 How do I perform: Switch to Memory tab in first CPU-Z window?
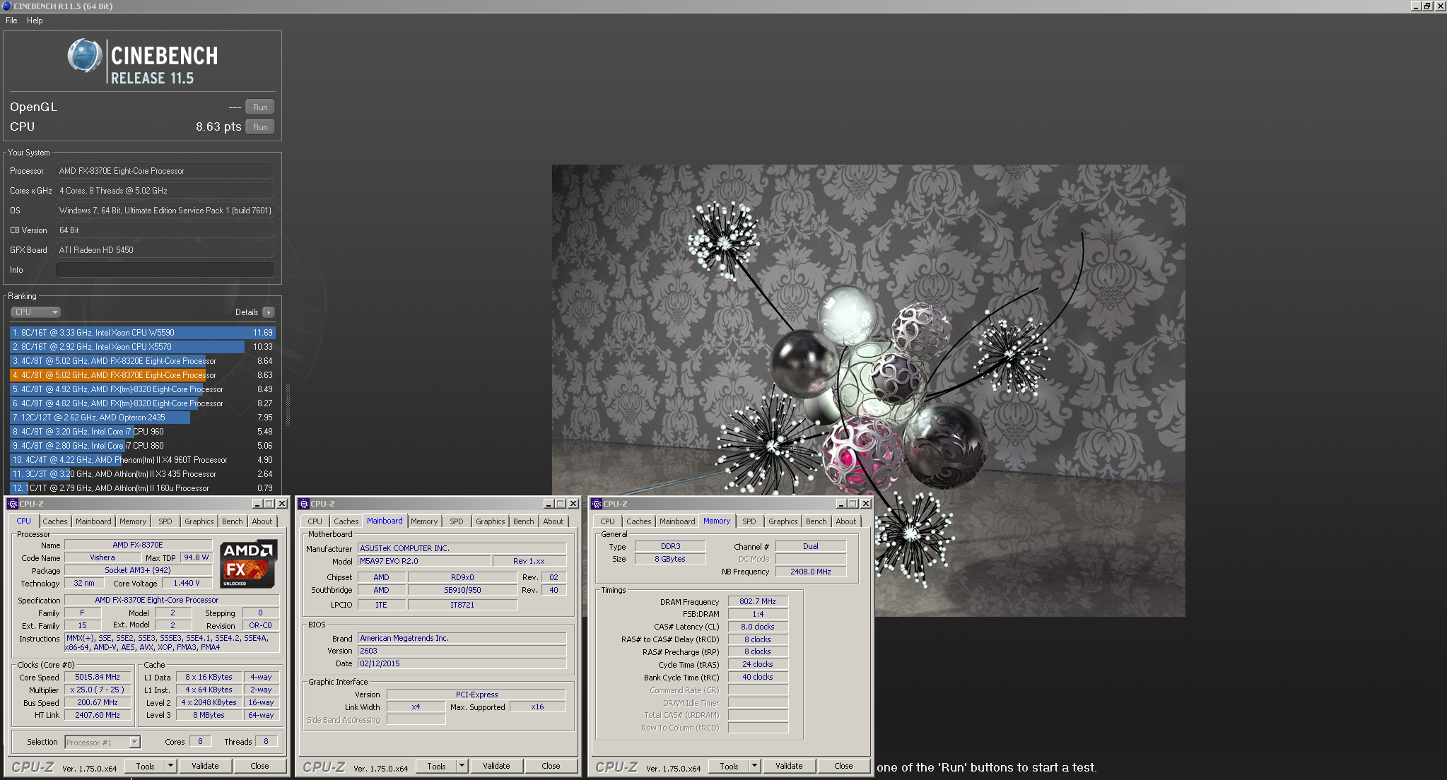pyautogui.click(x=133, y=521)
